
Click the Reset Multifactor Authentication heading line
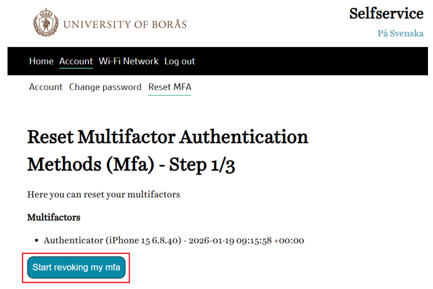point(168,136)
